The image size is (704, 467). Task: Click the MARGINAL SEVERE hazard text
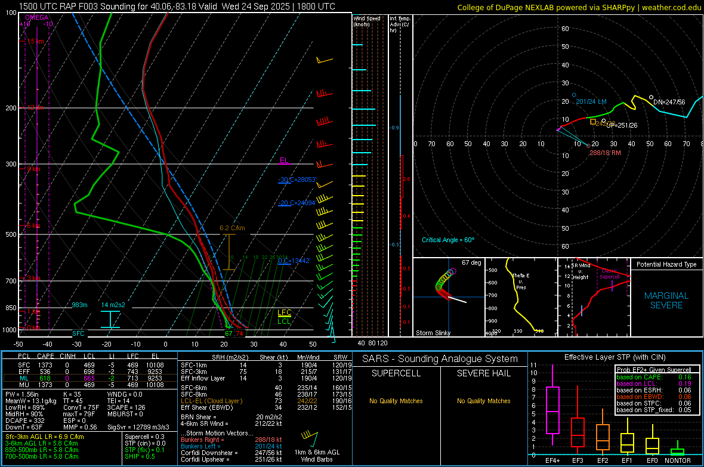coord(666,301)
